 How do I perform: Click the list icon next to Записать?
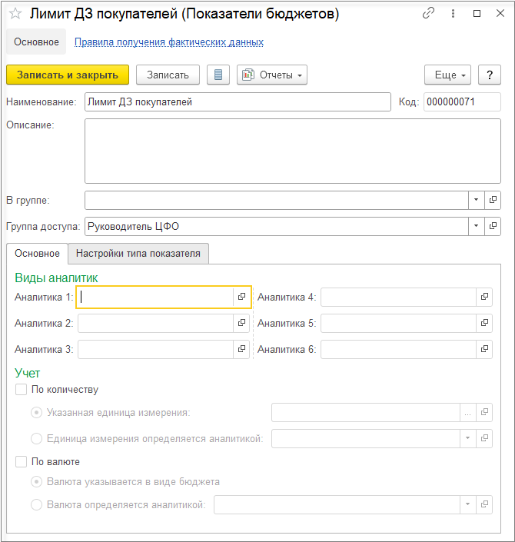pos(218,75)
